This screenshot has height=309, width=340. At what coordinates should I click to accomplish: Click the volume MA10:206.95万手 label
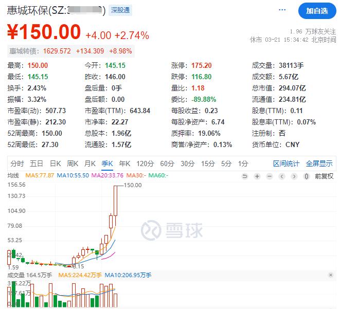(x=128, y=275)
